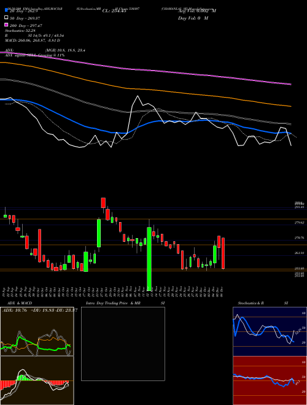Select the '20 Day - 262.9' label

[x=25, y=11]
